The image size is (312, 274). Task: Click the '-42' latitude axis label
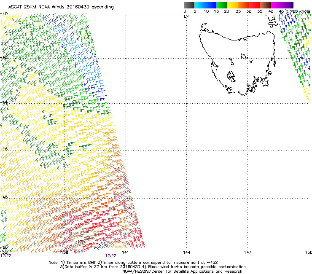pos(4,57)
